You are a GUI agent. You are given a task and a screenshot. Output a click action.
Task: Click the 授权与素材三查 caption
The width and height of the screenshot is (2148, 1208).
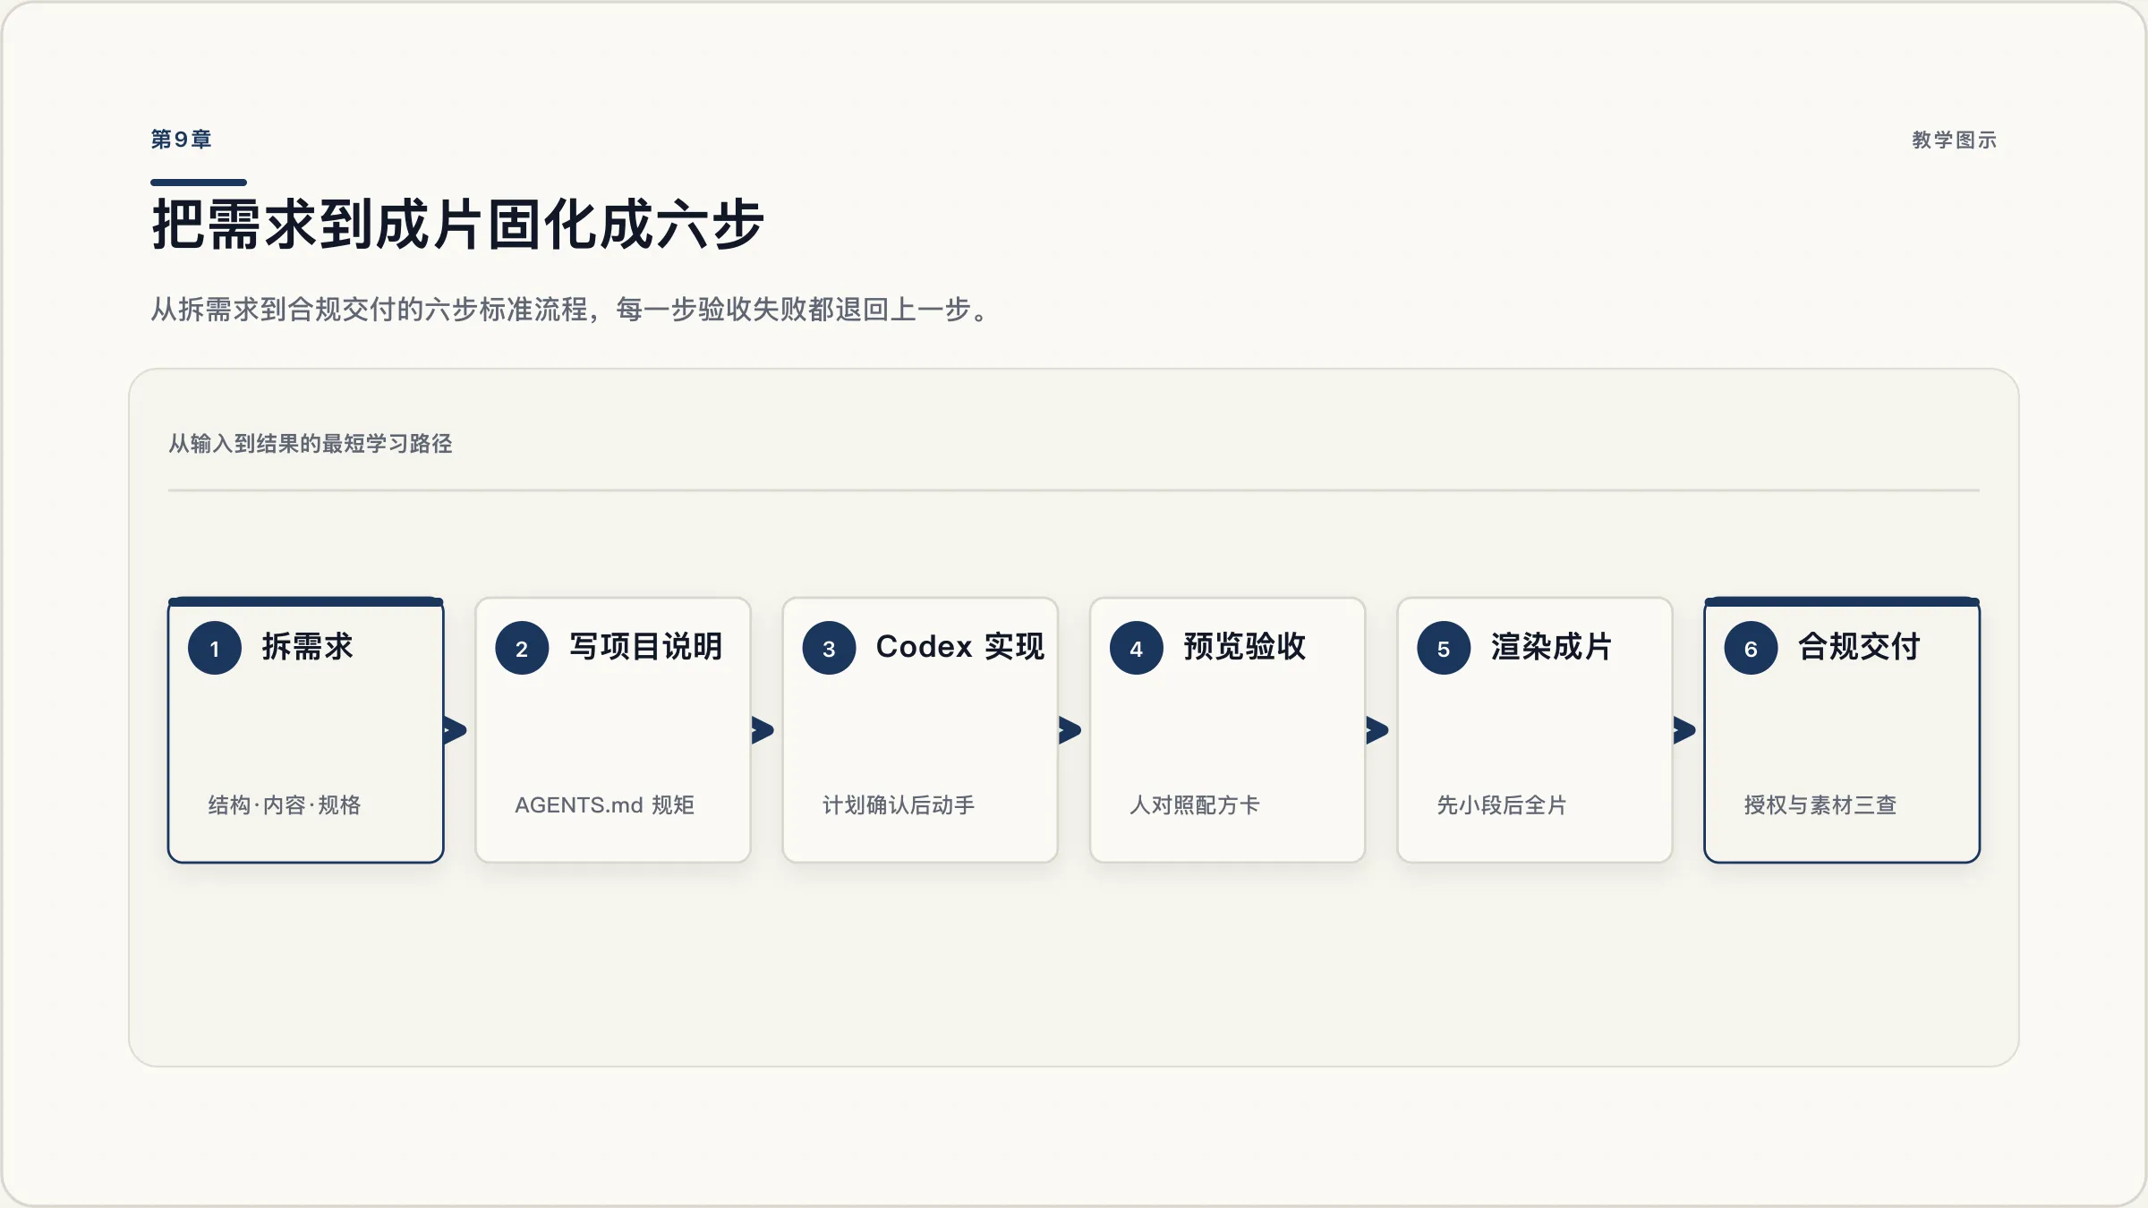coord(1820,805)
